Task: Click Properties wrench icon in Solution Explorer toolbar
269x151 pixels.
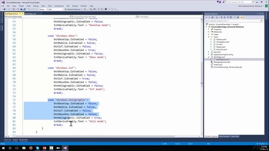Action: (238, 17)
